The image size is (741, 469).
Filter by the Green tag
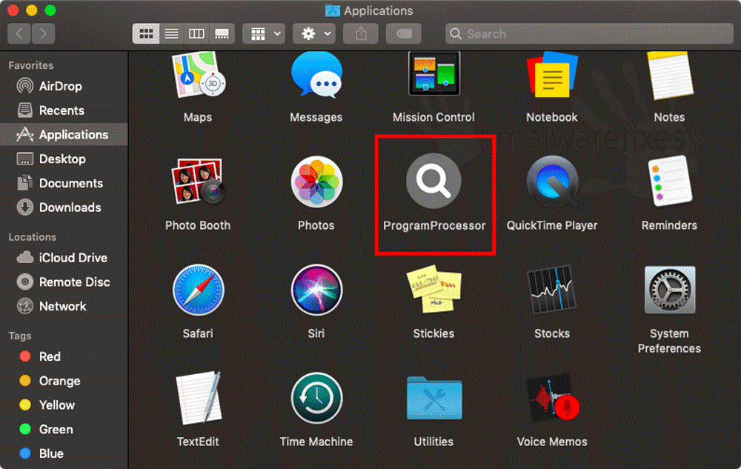point(64,429)
